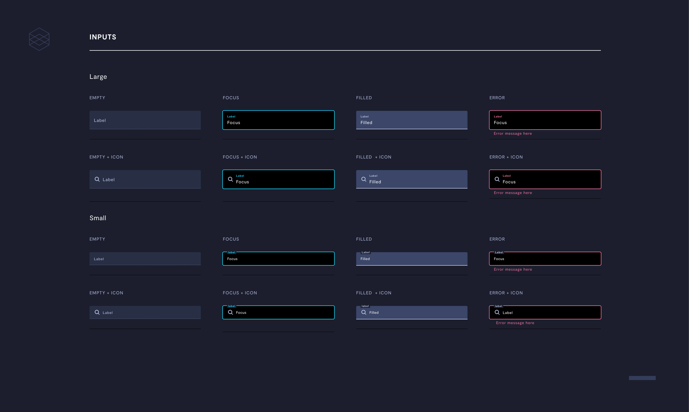This screenshot has height=412, width=689.
Task: Click the Large section heading
Action: pos(98,77)
